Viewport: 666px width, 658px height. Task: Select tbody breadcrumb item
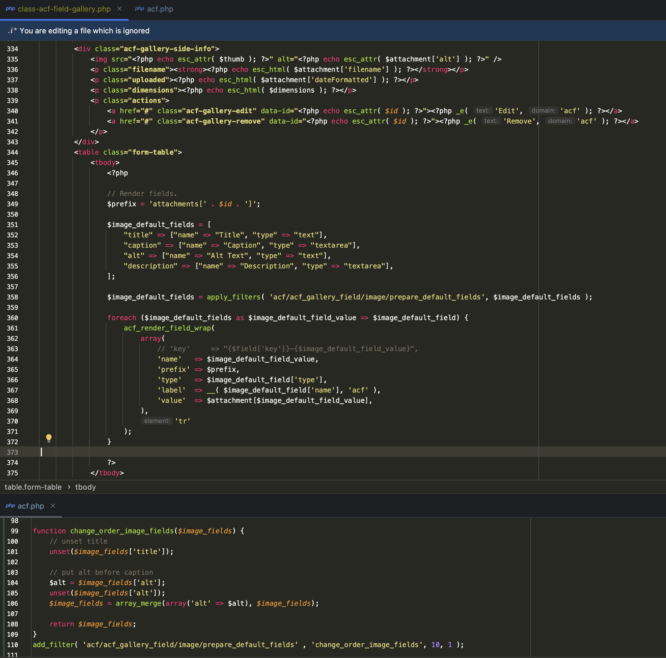coord(86,487)
